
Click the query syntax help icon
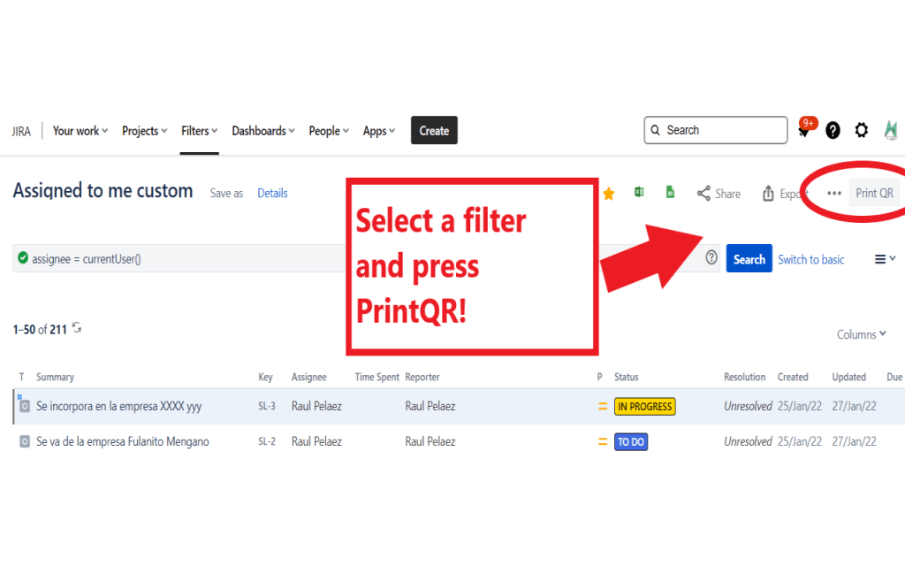click(x=711, y=258)
